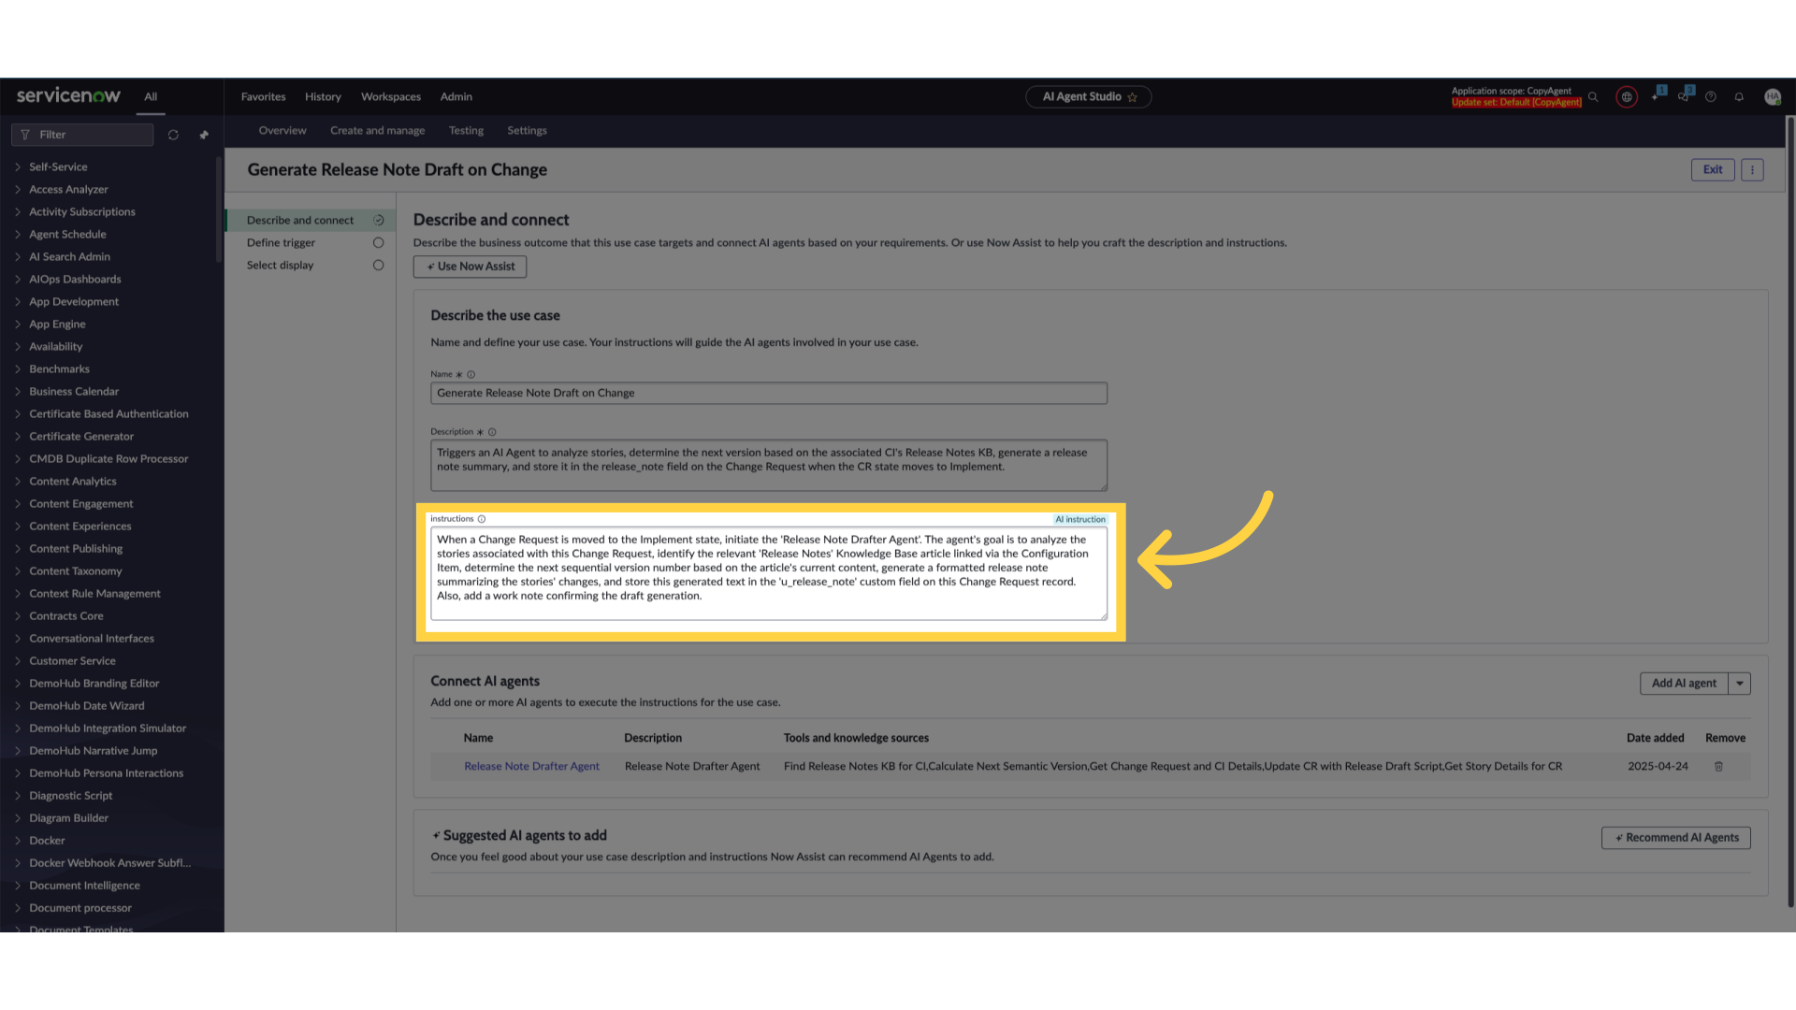Open the Now Assist sparkle icon

point(1657,95)
